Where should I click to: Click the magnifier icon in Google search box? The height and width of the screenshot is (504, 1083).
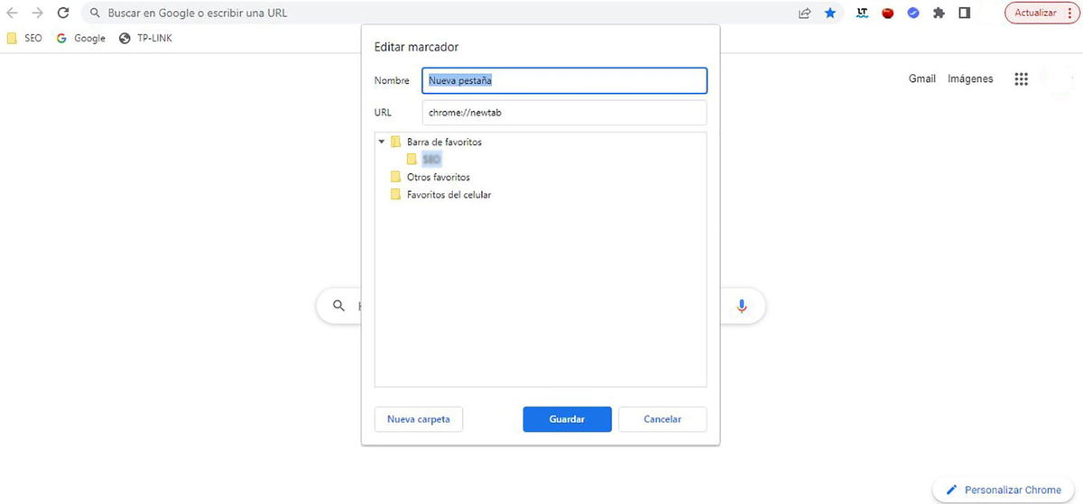(x=338, y=306)
